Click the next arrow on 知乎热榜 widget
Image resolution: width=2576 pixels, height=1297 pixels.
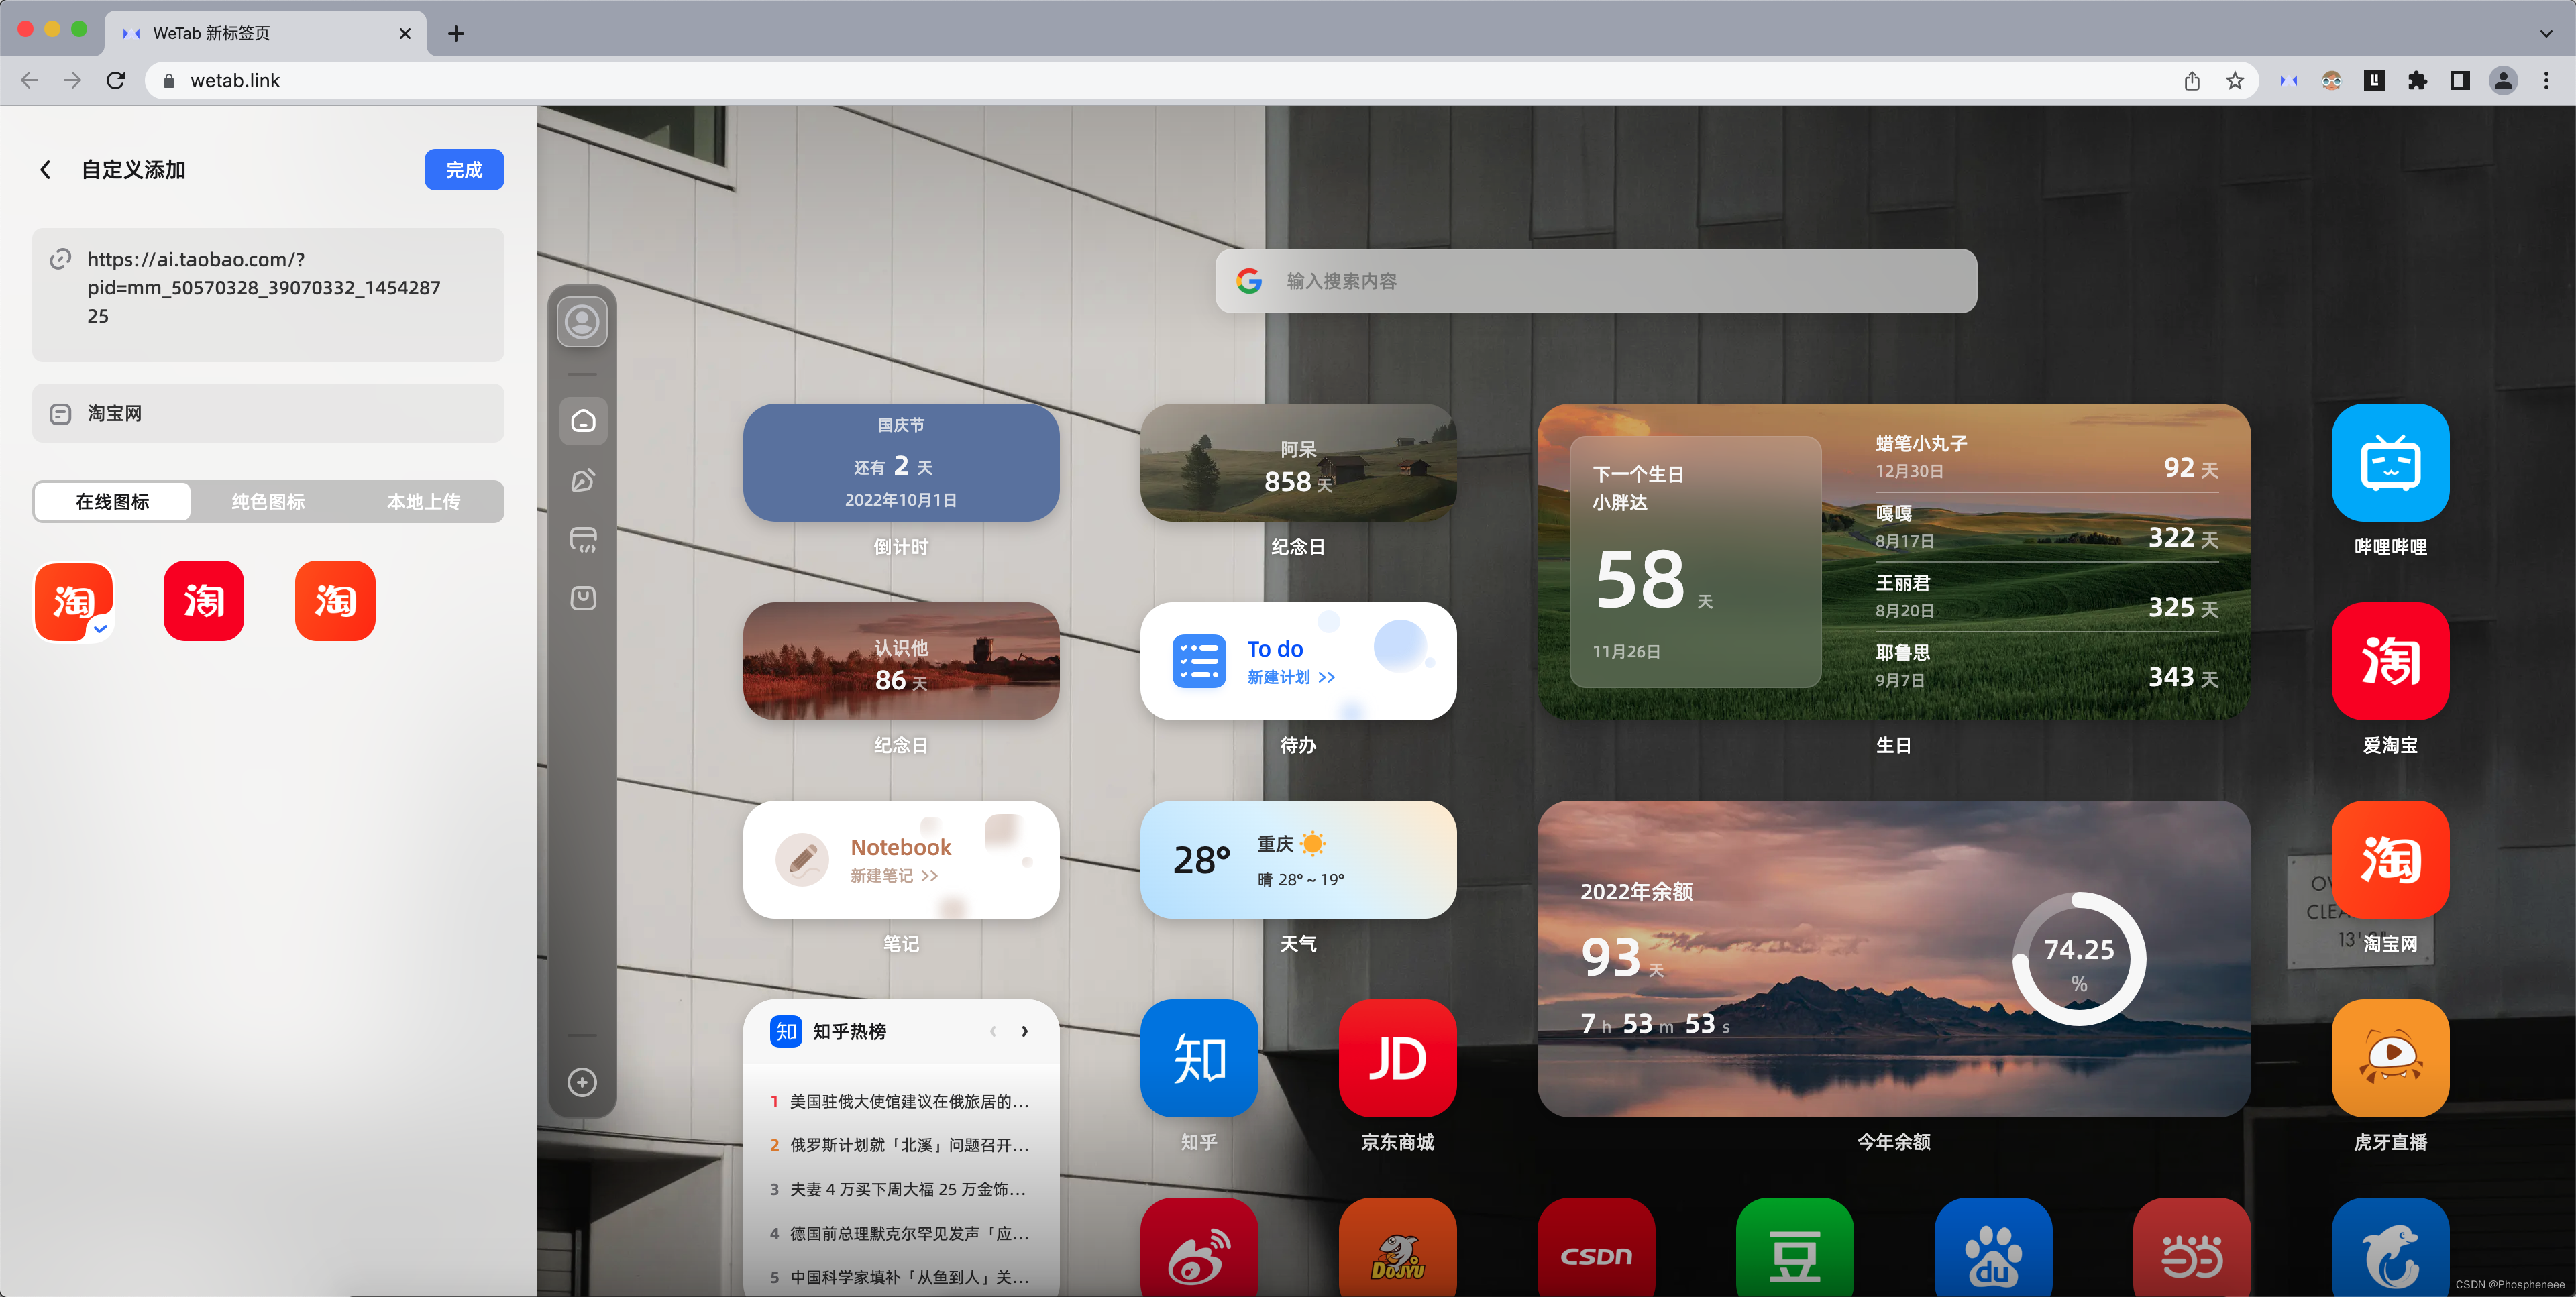[x=1025, y=1031]
